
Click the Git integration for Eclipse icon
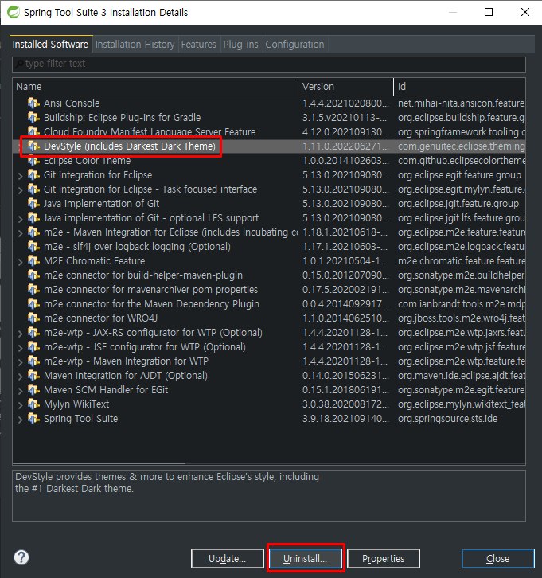pyautogui.click(x=33, y=175)
